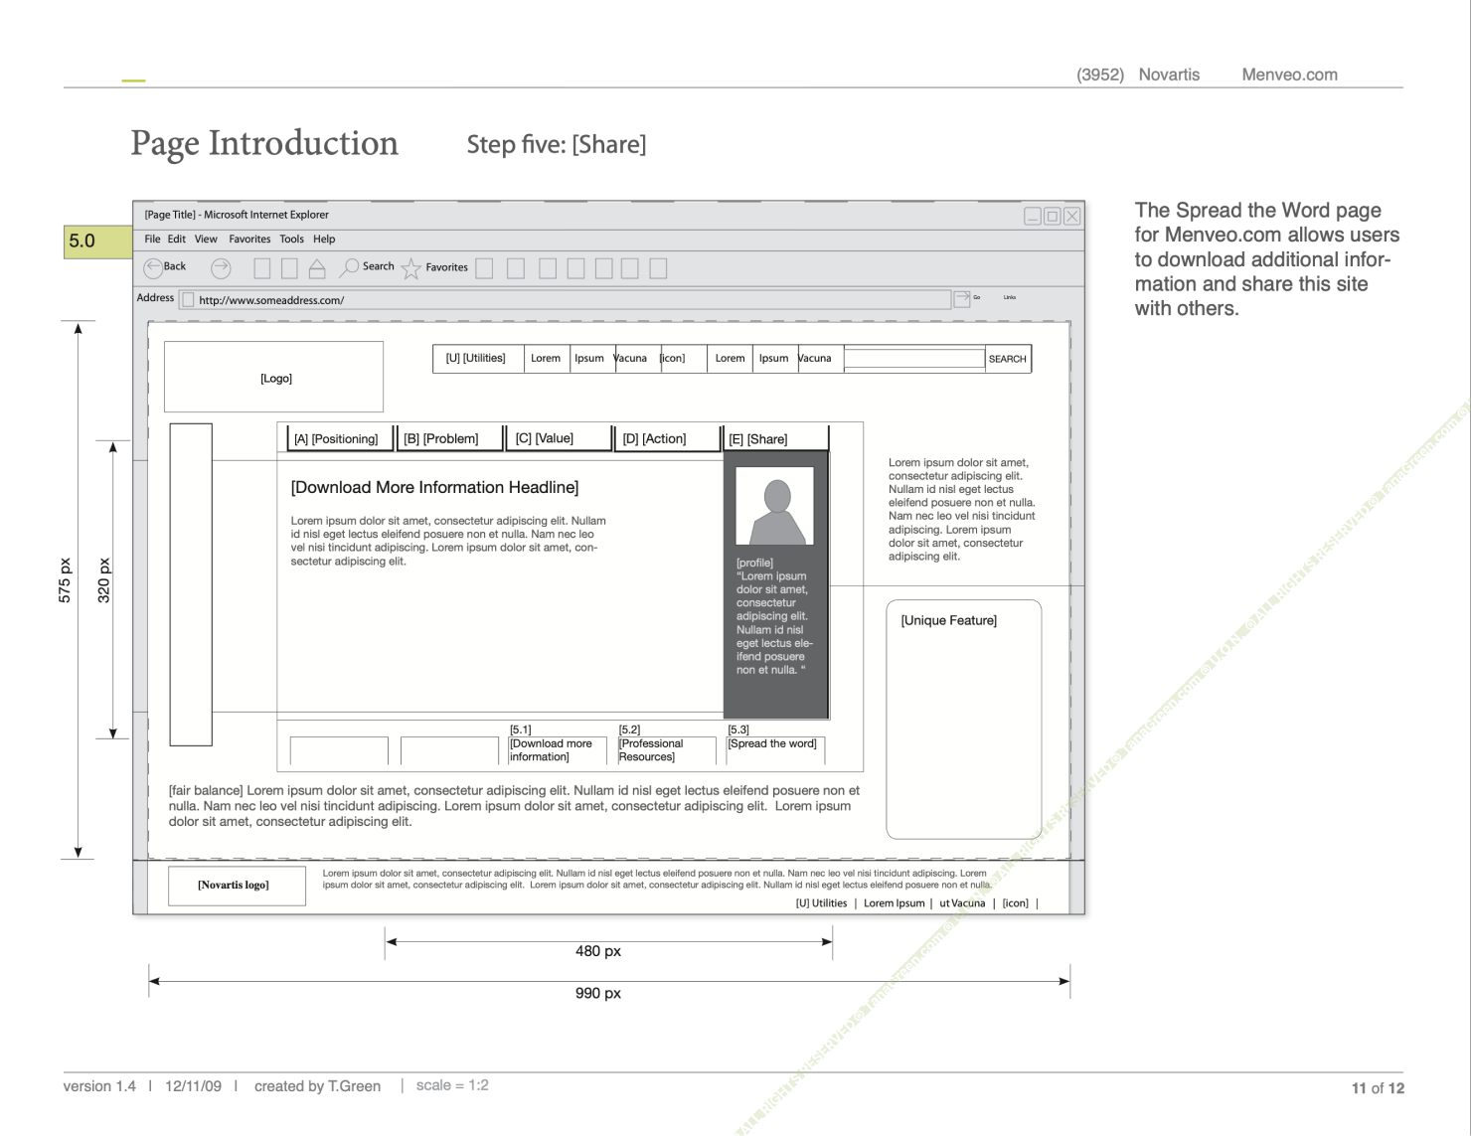Click the [Logo] placeholder
The image size is (1471, 1136).
274,378
